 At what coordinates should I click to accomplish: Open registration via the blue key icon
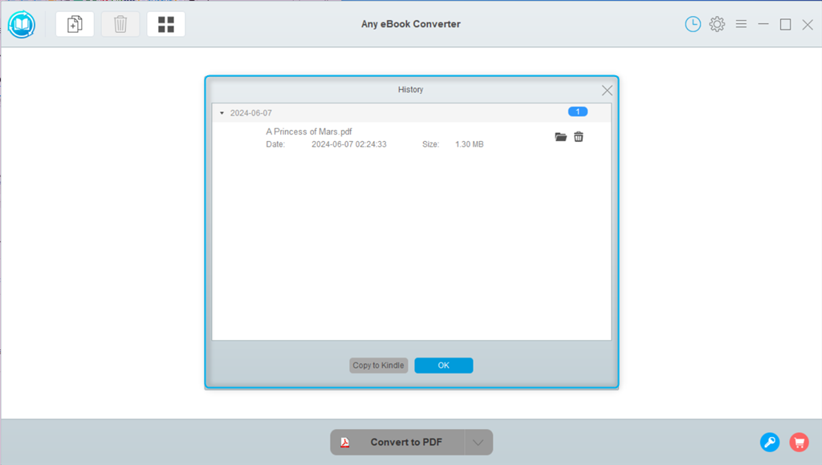pyautogui.click(x=770, y=442)
